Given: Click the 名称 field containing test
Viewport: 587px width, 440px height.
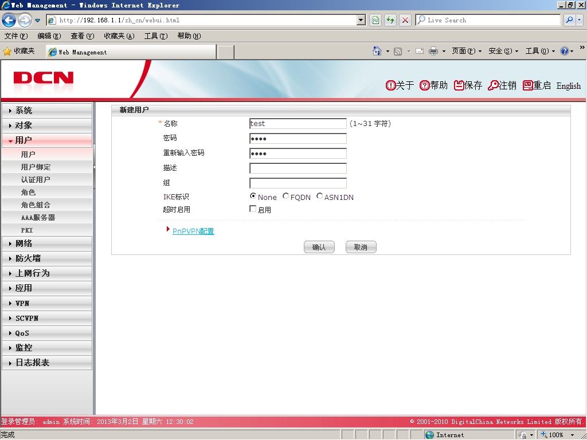Looking at the screenshot, I should [298, 124].
